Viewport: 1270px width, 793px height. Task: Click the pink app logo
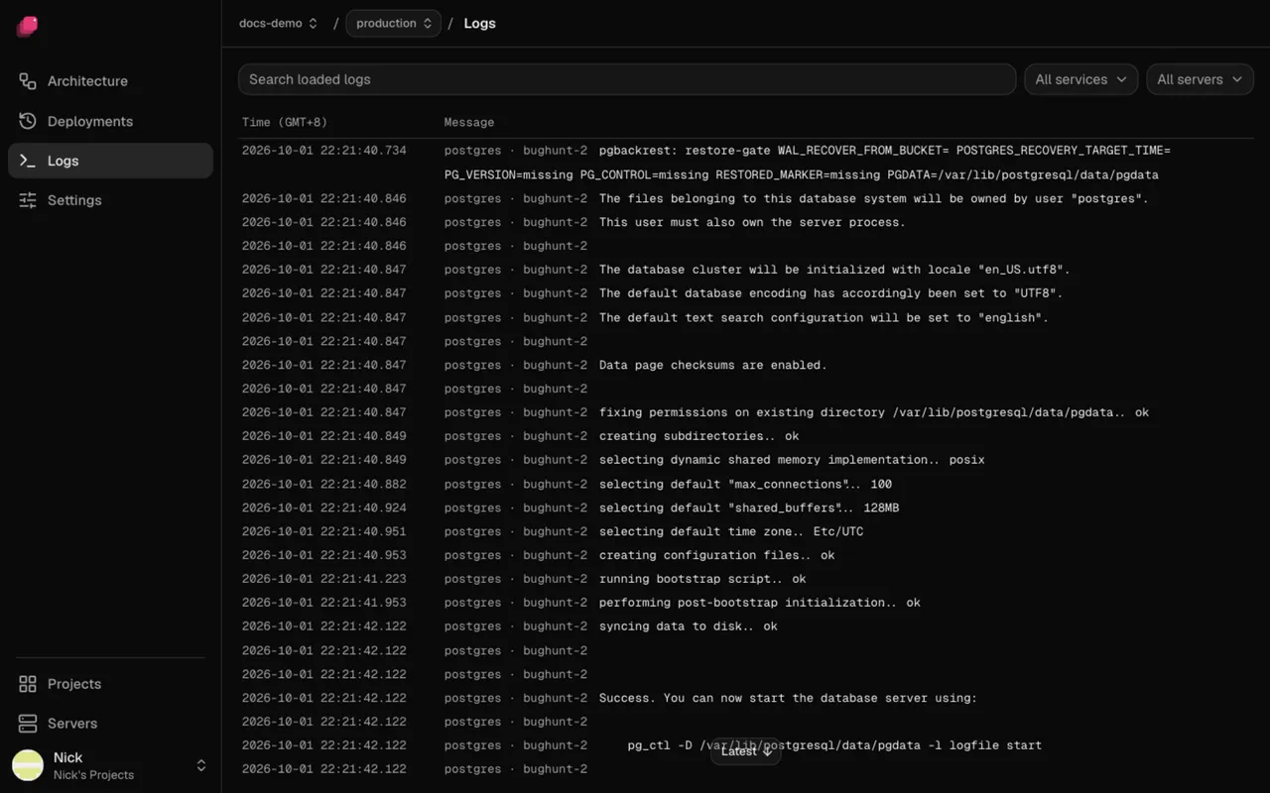click(x=28, y=26)
